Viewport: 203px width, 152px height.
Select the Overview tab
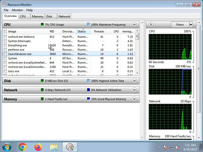tap(10, 16)
